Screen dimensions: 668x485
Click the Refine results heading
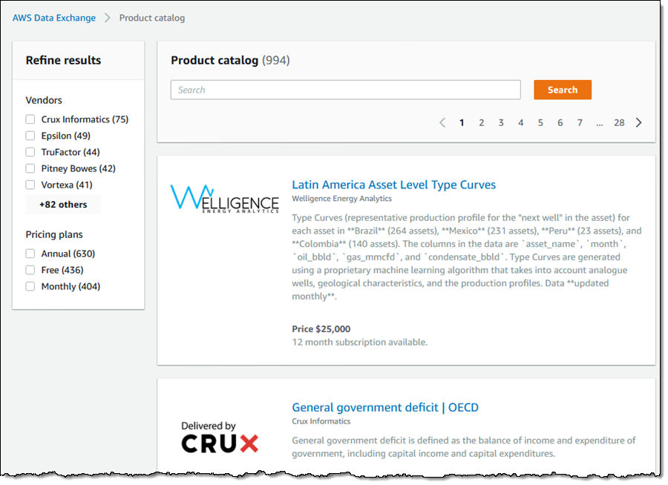pos(64,61)
